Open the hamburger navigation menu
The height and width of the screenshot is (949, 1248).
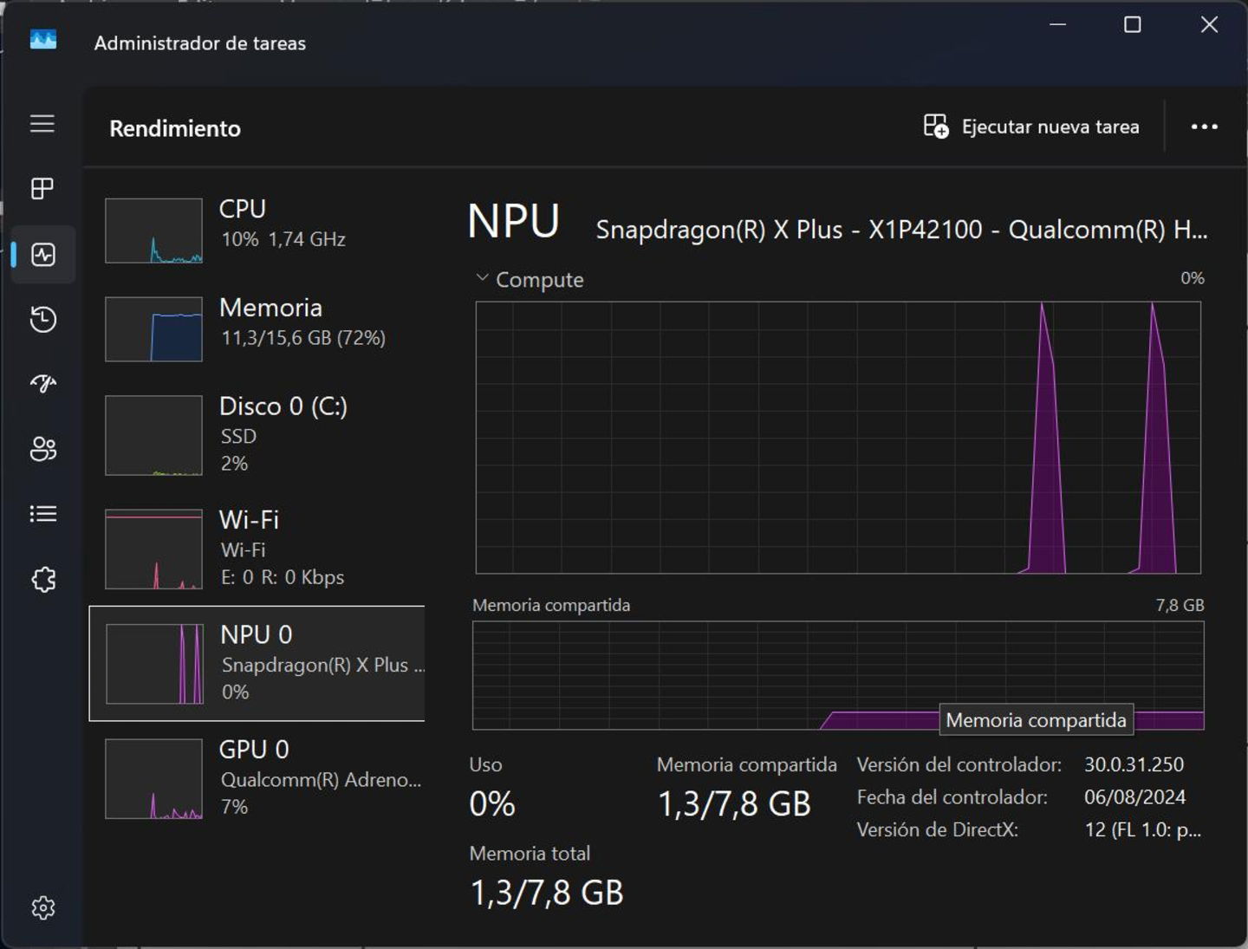coord(42,124)
